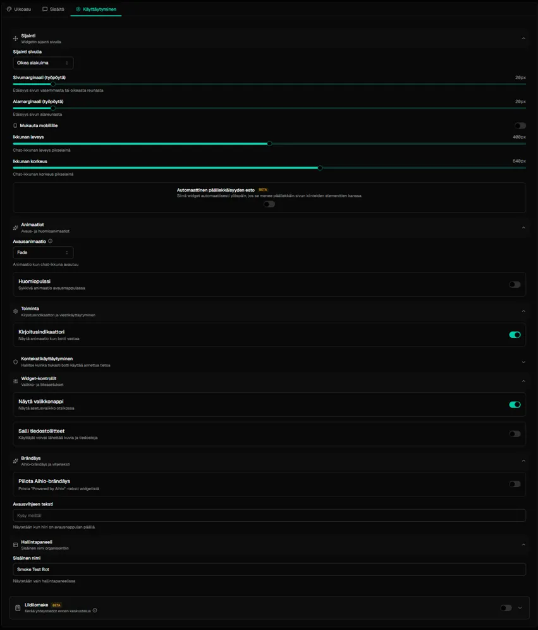Screen dimensions: 538x630
Task: Switch to the Sisältö tab
Action: tap(53, 9)
